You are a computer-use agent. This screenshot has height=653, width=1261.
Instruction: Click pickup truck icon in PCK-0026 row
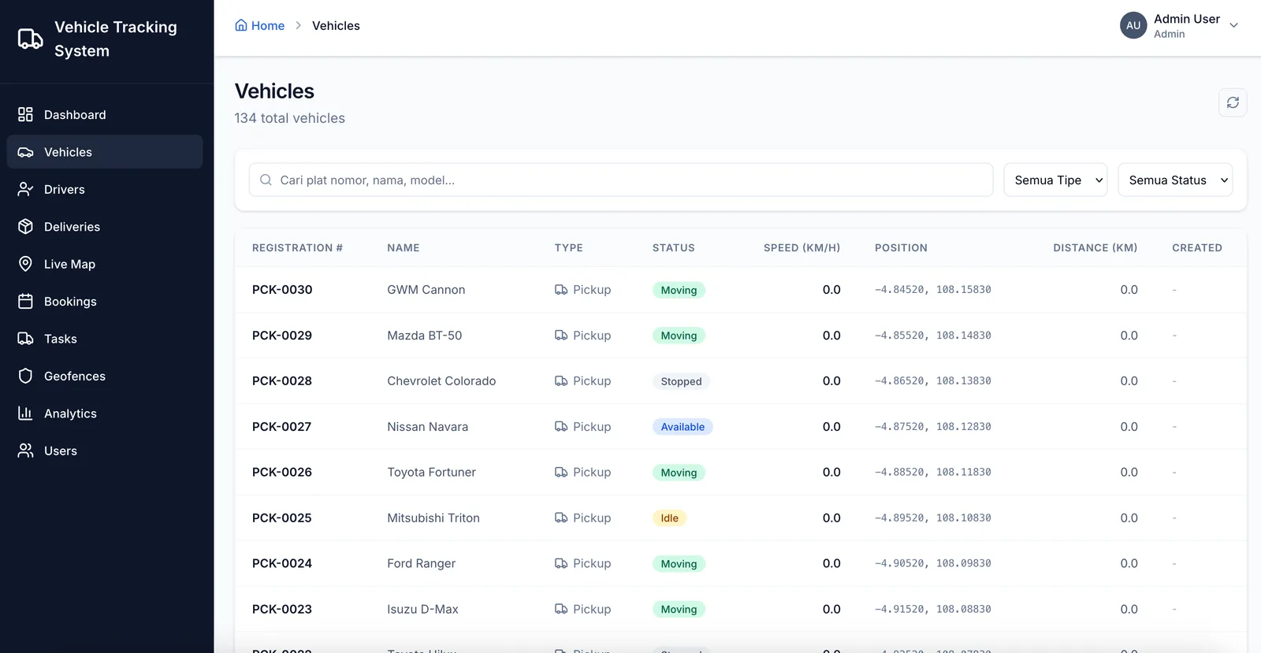coord(561,473)
